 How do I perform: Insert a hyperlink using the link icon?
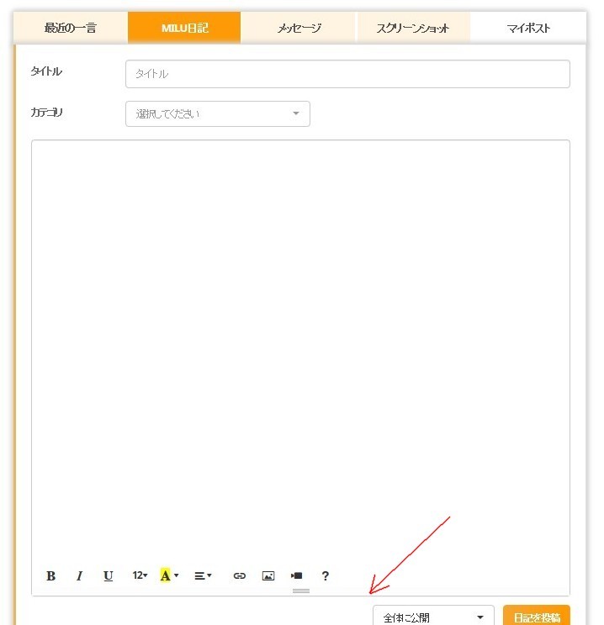[240, 576]
